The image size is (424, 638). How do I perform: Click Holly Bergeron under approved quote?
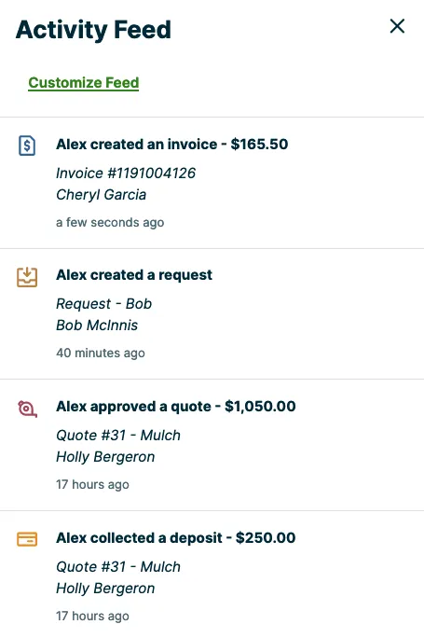click(105, 457)
